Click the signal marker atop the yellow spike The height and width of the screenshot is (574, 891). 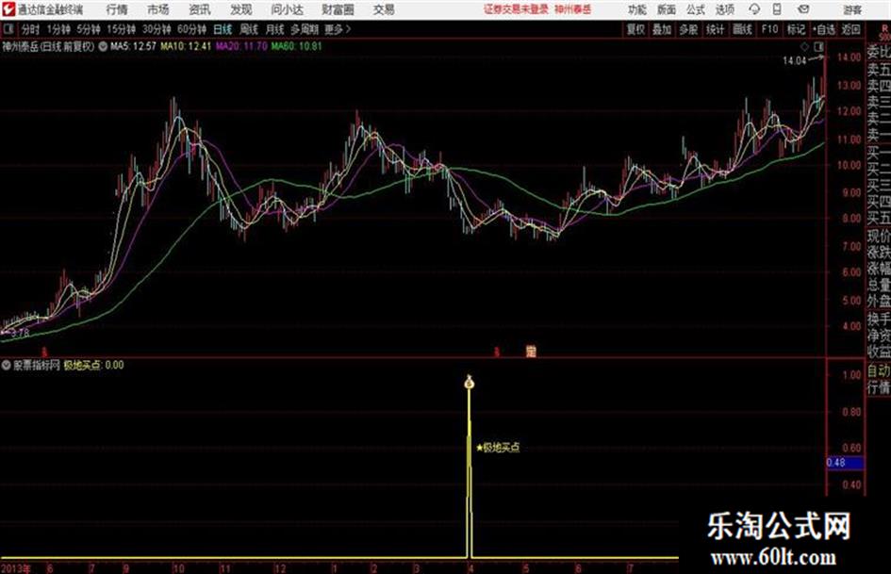(x=469, y=383)
